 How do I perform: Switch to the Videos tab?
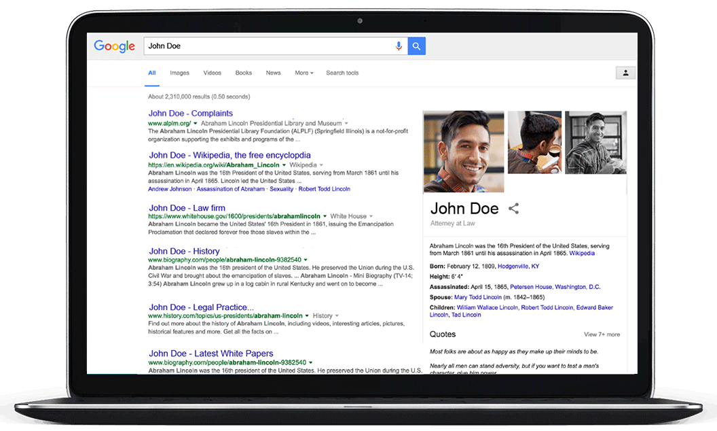[x=212, y=73]
